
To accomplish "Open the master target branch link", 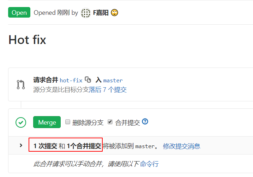I will pos(113,80).
